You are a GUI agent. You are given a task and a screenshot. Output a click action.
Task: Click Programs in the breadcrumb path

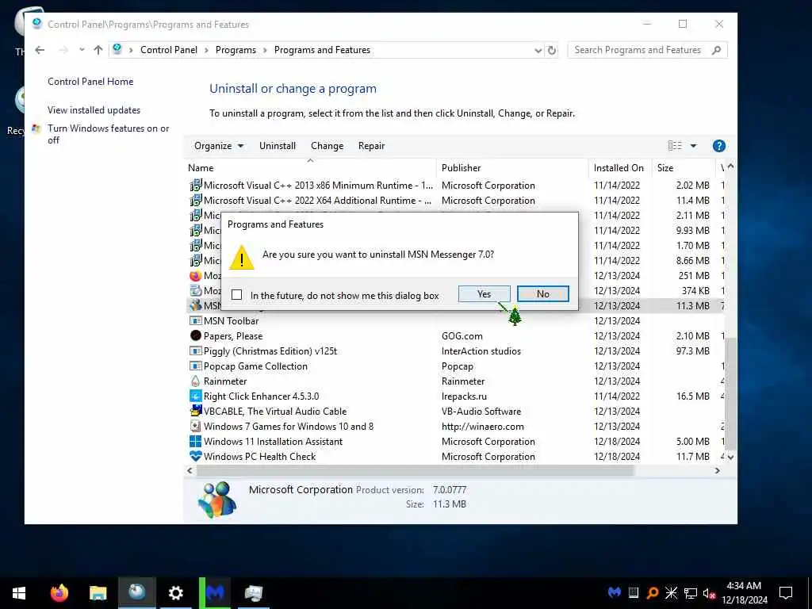235,50
